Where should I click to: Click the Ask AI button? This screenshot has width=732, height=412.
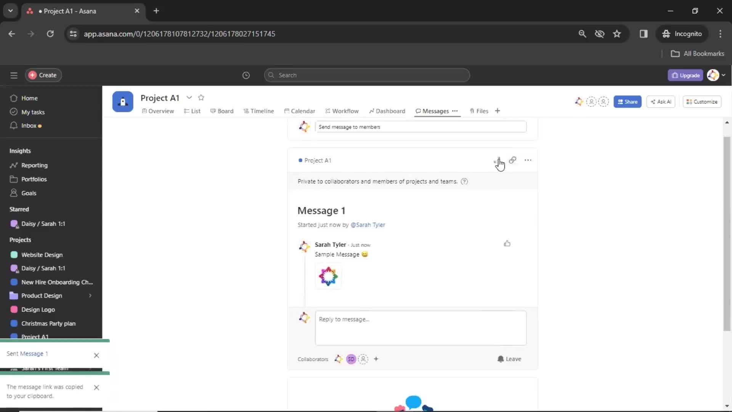661,101
